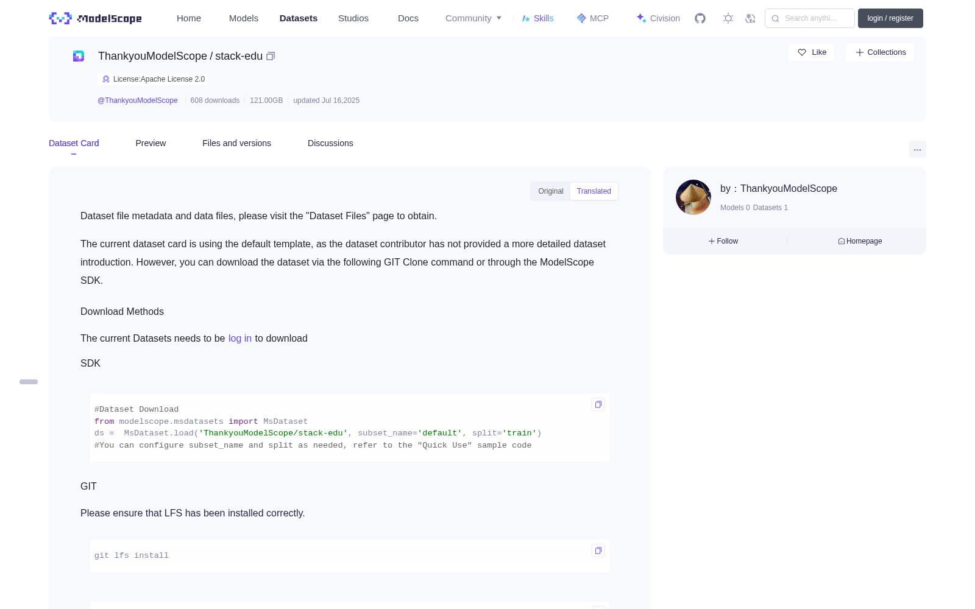Click the GIT section heading
This screenshot has height=609, width=975.
[x=88, y=487]
